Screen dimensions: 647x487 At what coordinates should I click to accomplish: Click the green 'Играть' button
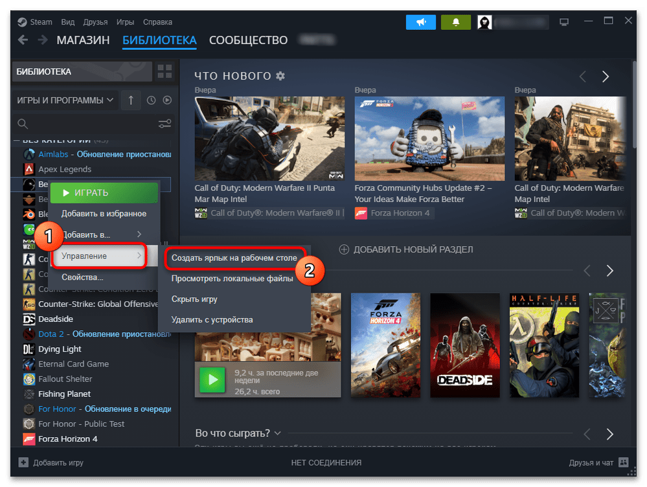click(x=104, y=193)
